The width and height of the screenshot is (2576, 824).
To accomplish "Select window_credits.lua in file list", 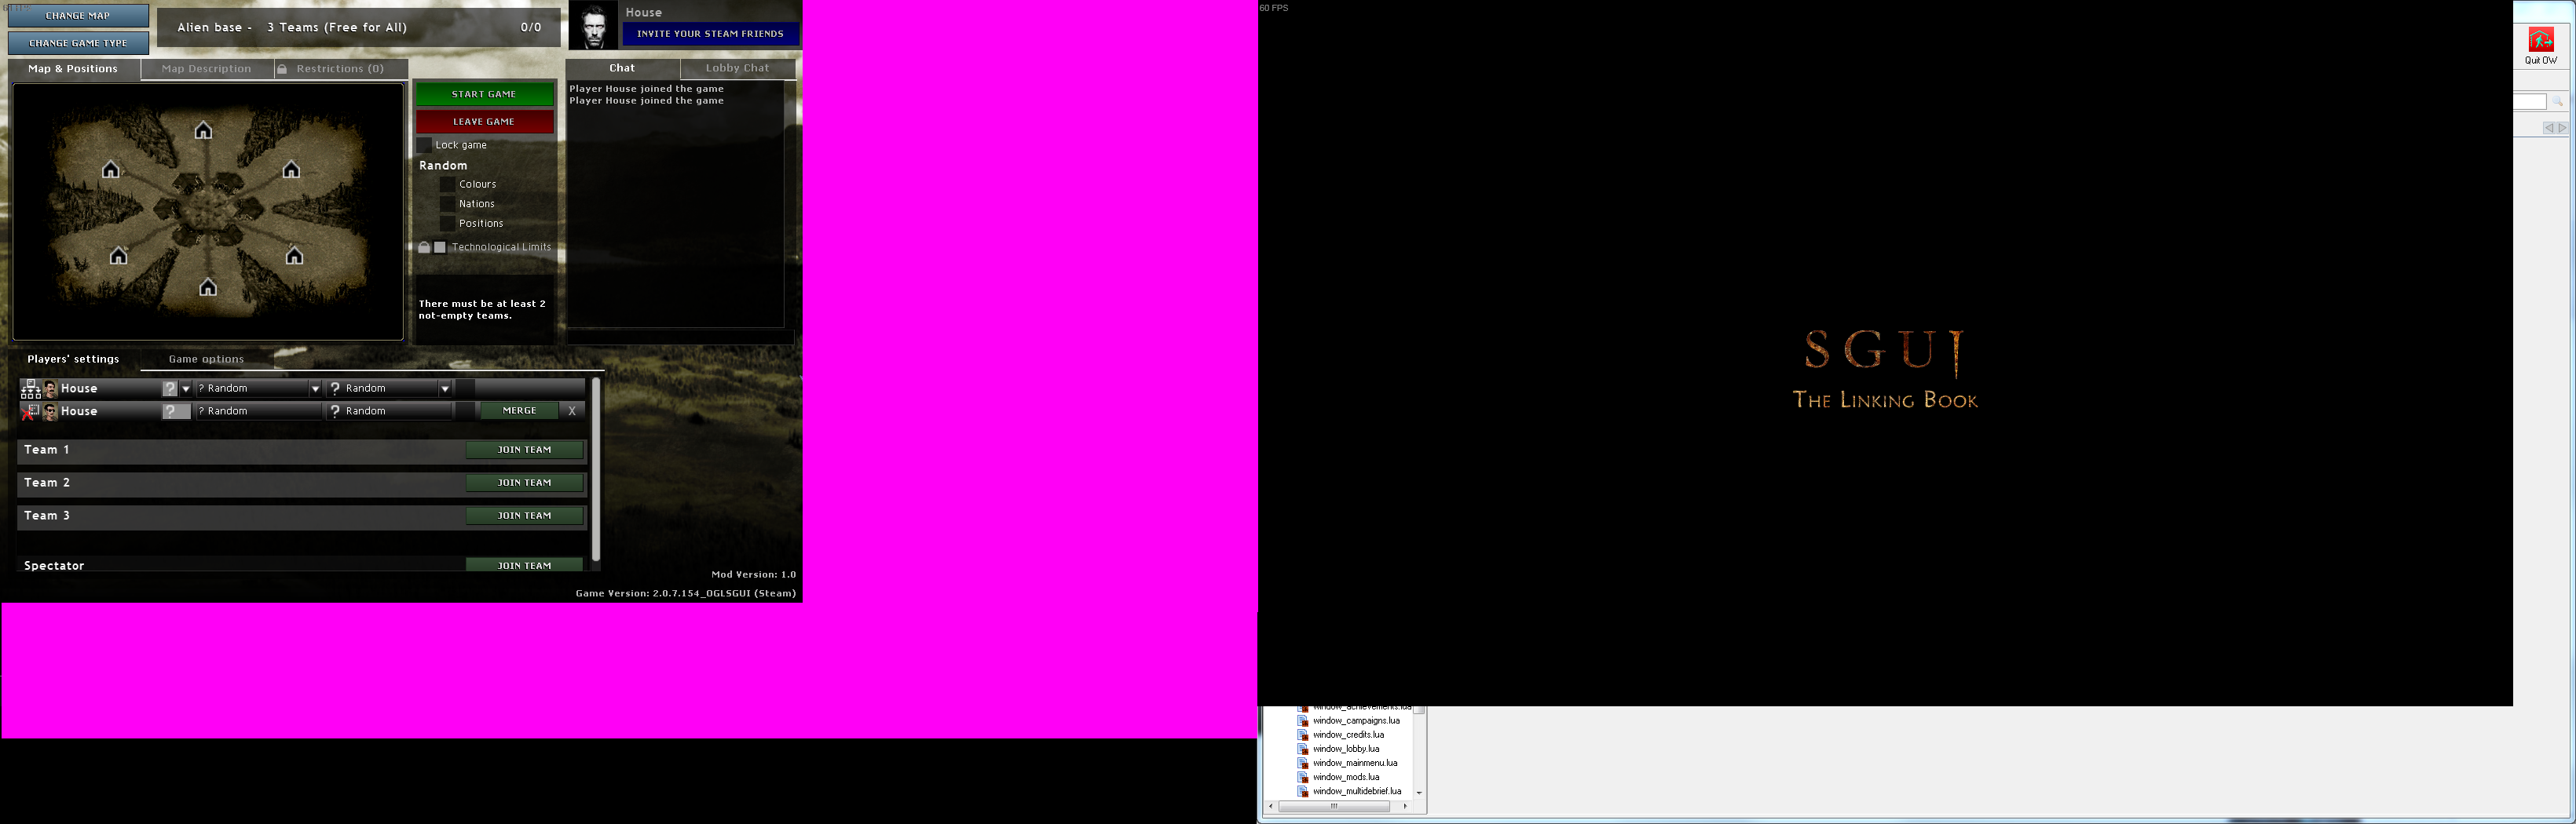I will pyautogui.click(x=1348, y=734).
